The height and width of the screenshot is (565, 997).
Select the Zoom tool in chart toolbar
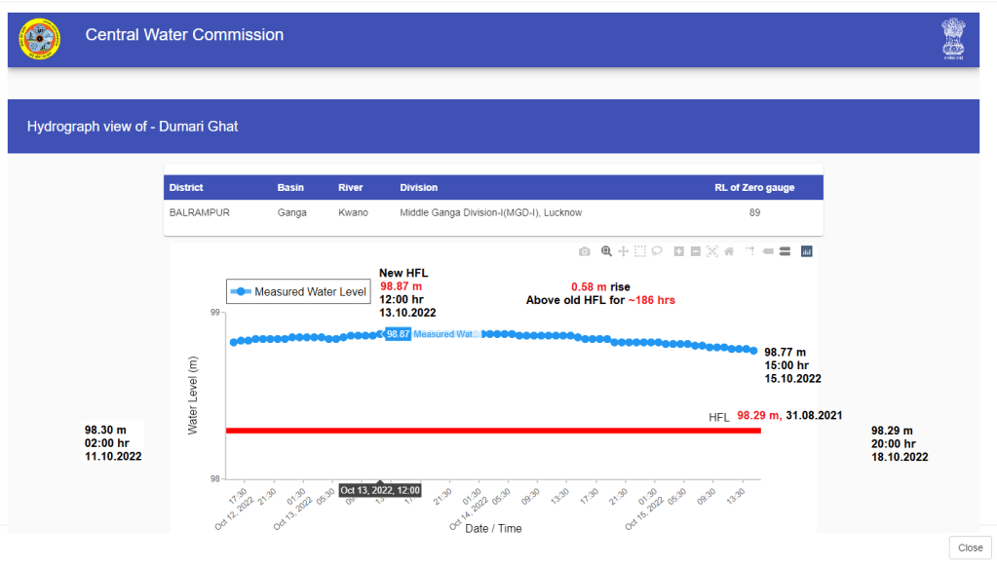[606, 251]
